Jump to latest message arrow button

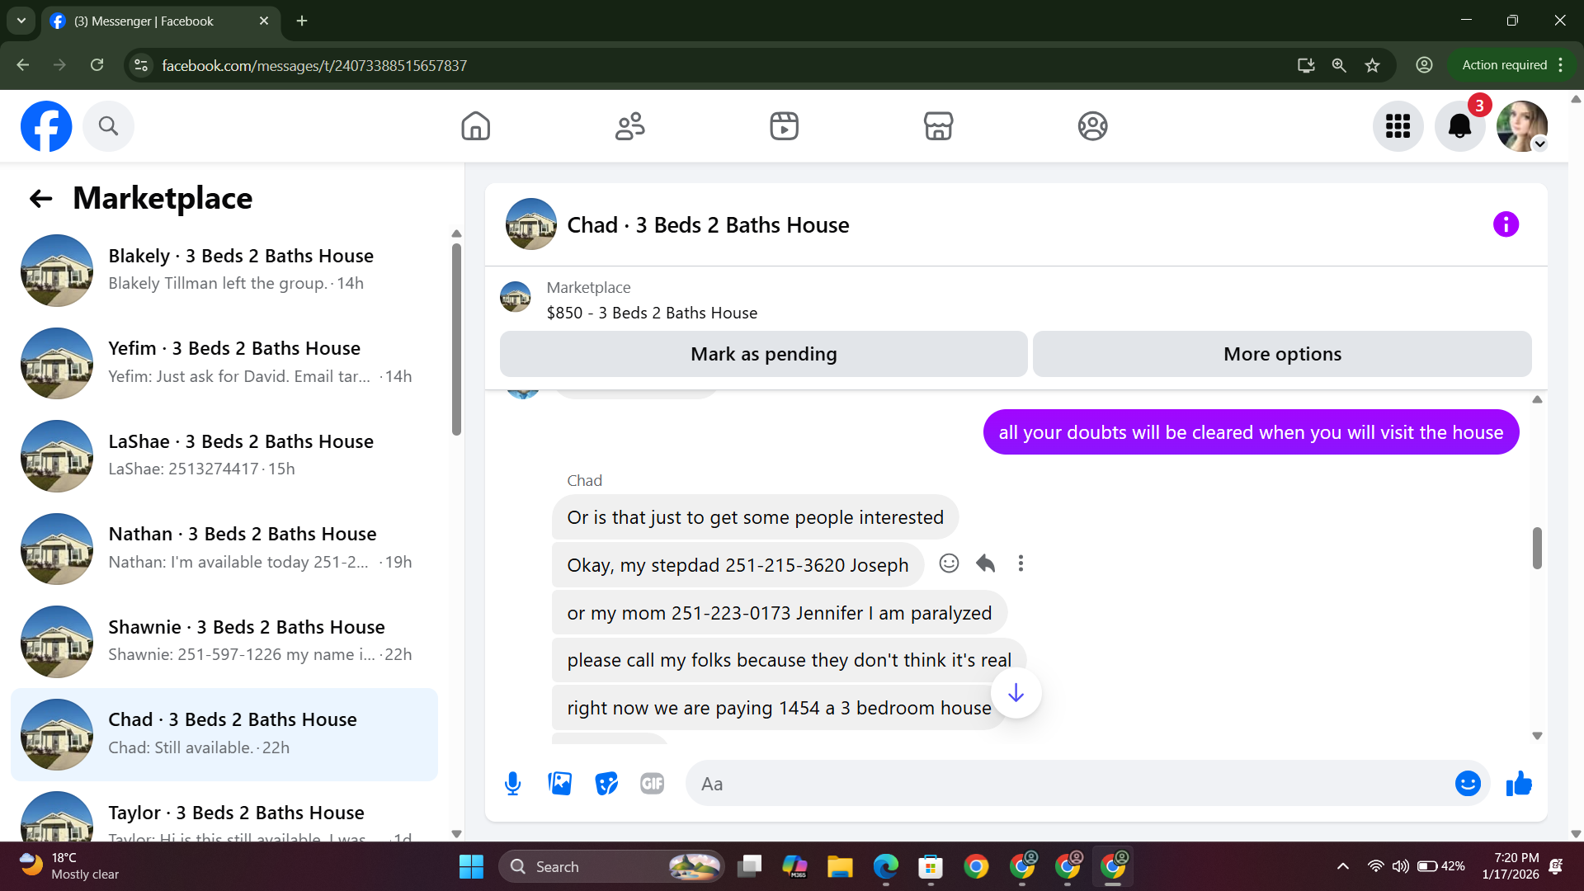pos(1016,693)
